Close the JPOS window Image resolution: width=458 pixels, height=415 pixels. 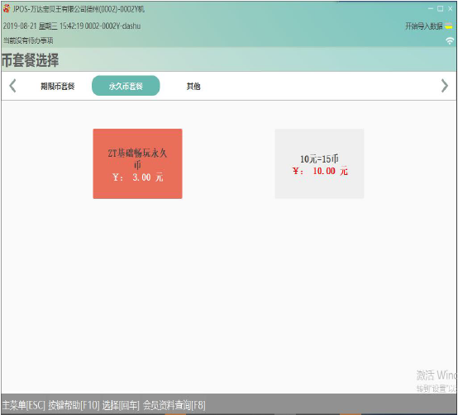point(450,9)
